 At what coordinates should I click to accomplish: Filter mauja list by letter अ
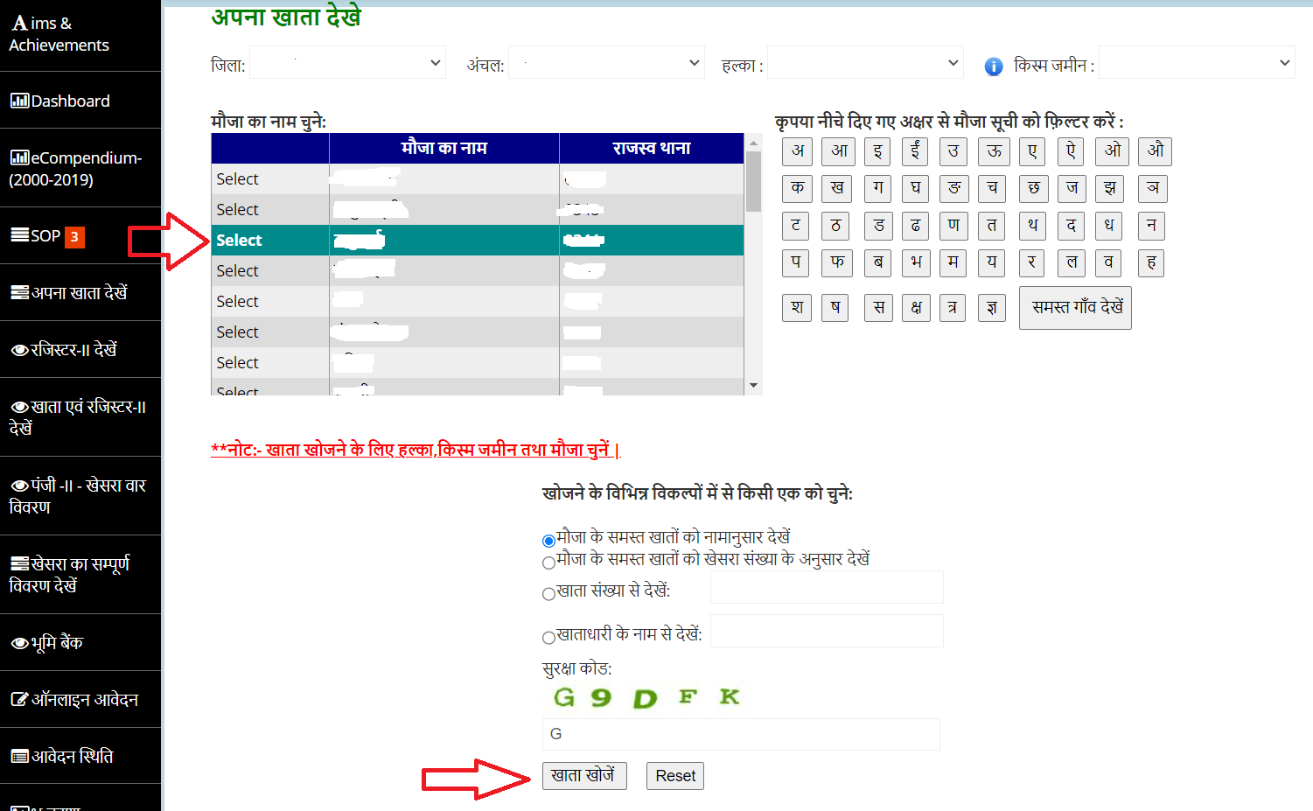pos(797,151)
